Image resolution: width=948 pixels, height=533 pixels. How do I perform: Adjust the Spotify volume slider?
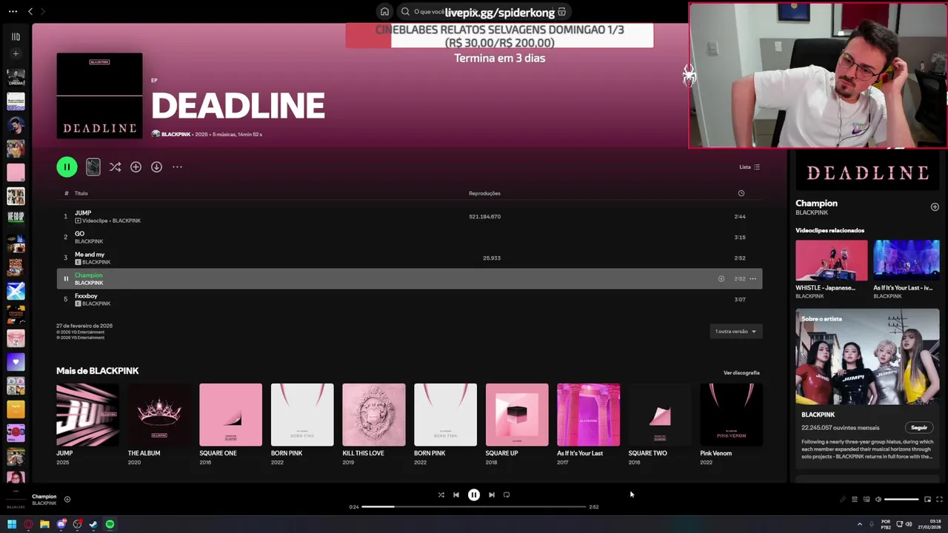click(x=901, y=500)
